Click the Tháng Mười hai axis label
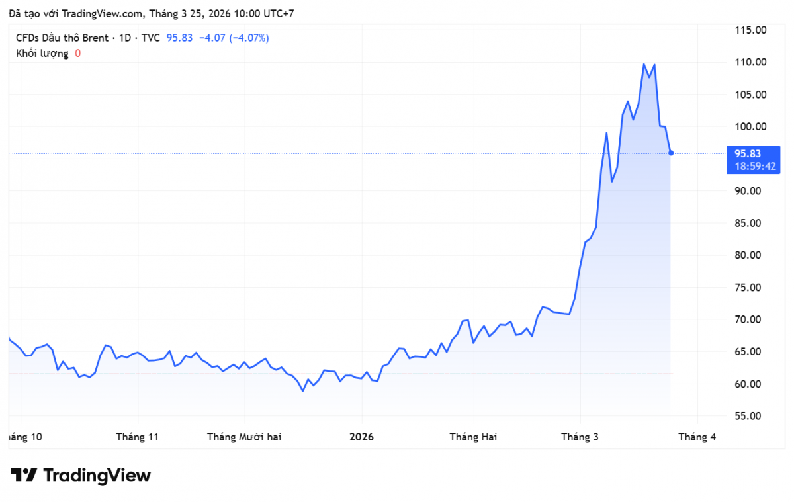This screenshot has height=502, width=794. click(x=244, y=437)
